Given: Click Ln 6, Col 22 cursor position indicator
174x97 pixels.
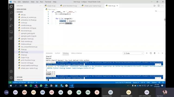Looking at the screenshot, I should pos(123,82).
